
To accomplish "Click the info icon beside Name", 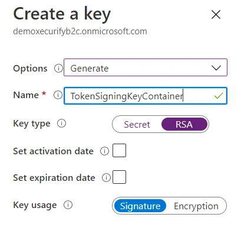I will click(58, 95).
